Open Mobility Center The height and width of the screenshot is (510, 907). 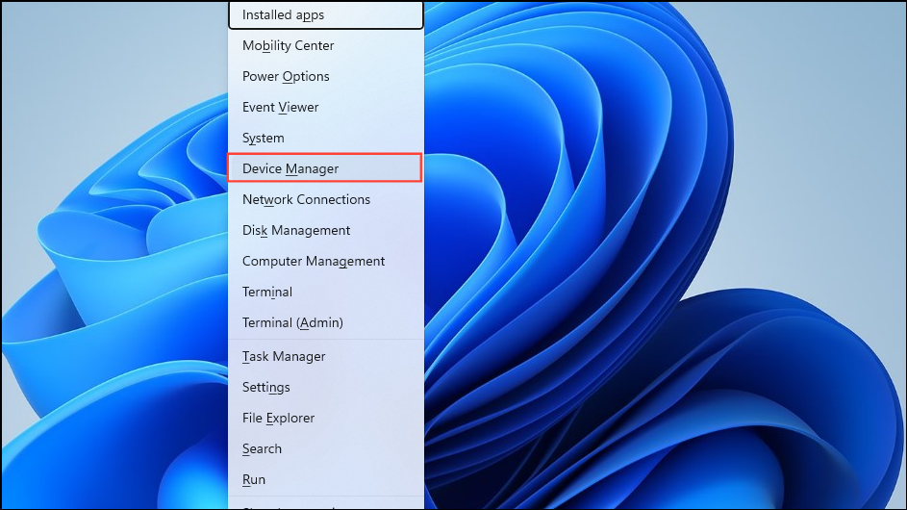[326, 46]
